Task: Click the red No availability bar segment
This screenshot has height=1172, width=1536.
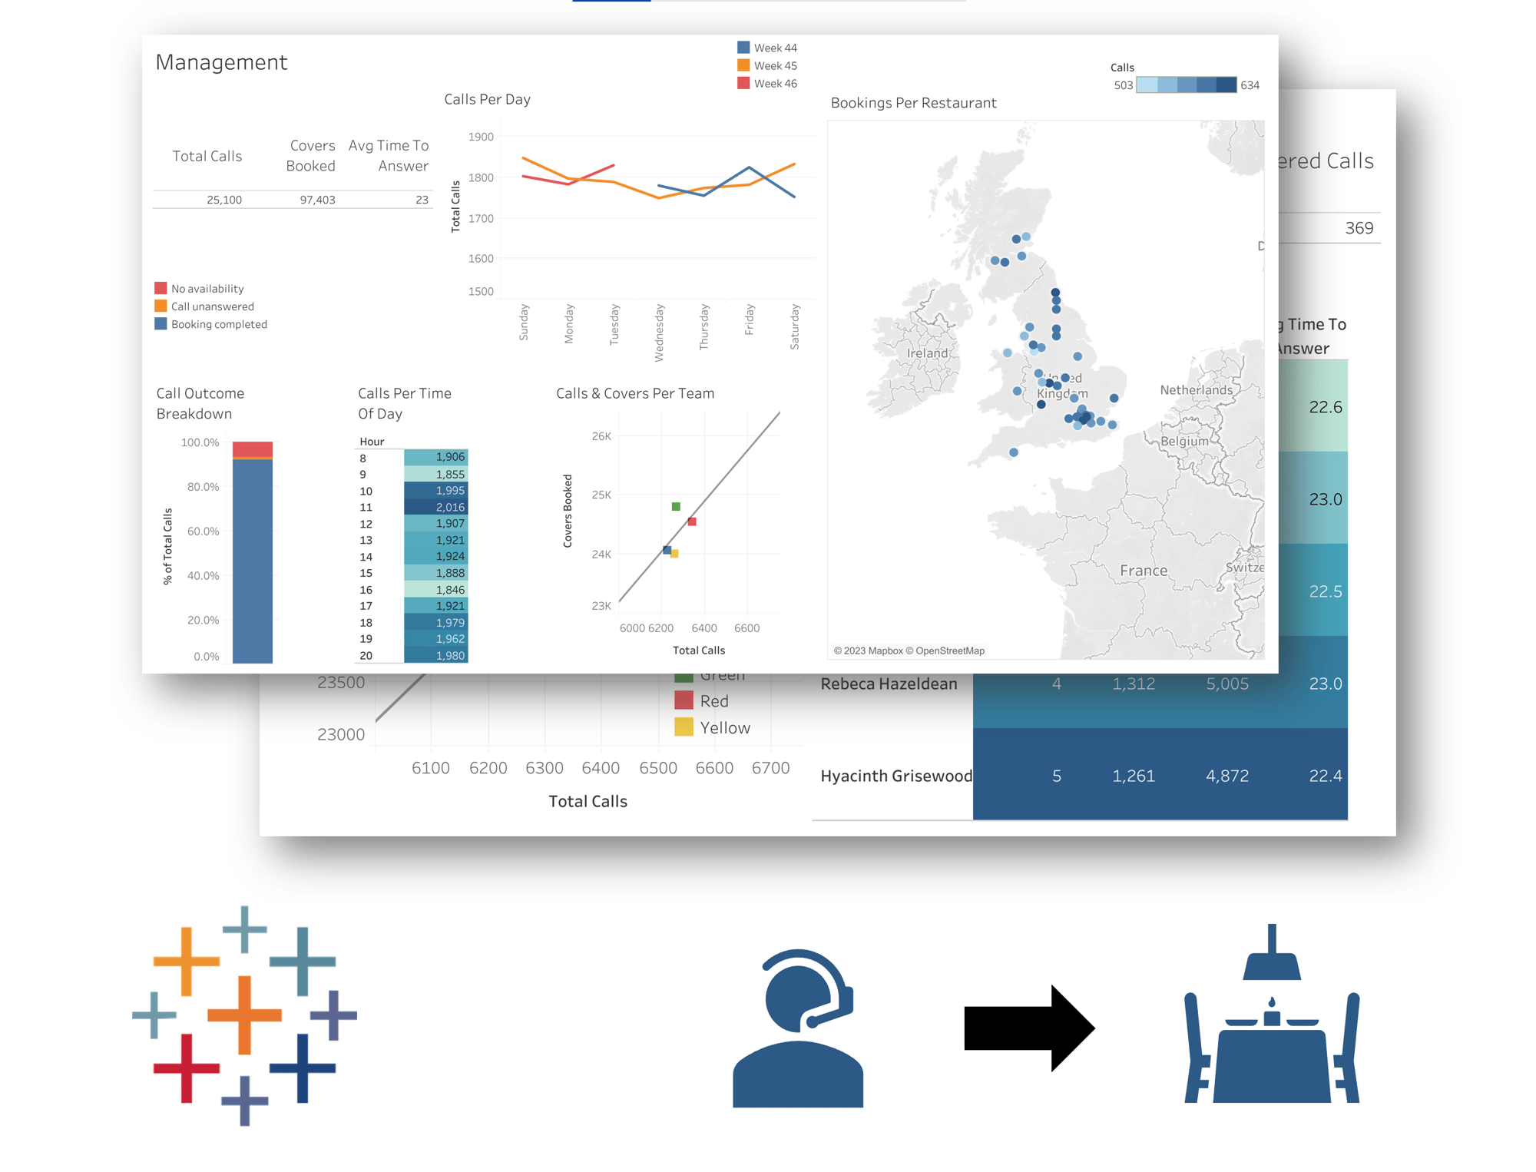Action: pyautogui.click(x=253, y=449)
